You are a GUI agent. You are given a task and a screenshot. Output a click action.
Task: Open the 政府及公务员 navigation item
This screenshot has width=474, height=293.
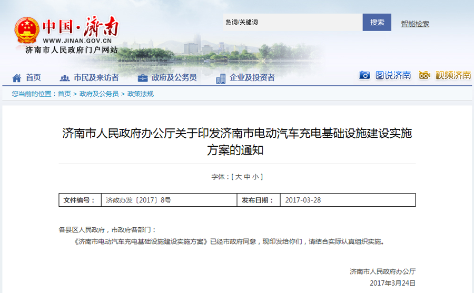(x=174, y=78)
